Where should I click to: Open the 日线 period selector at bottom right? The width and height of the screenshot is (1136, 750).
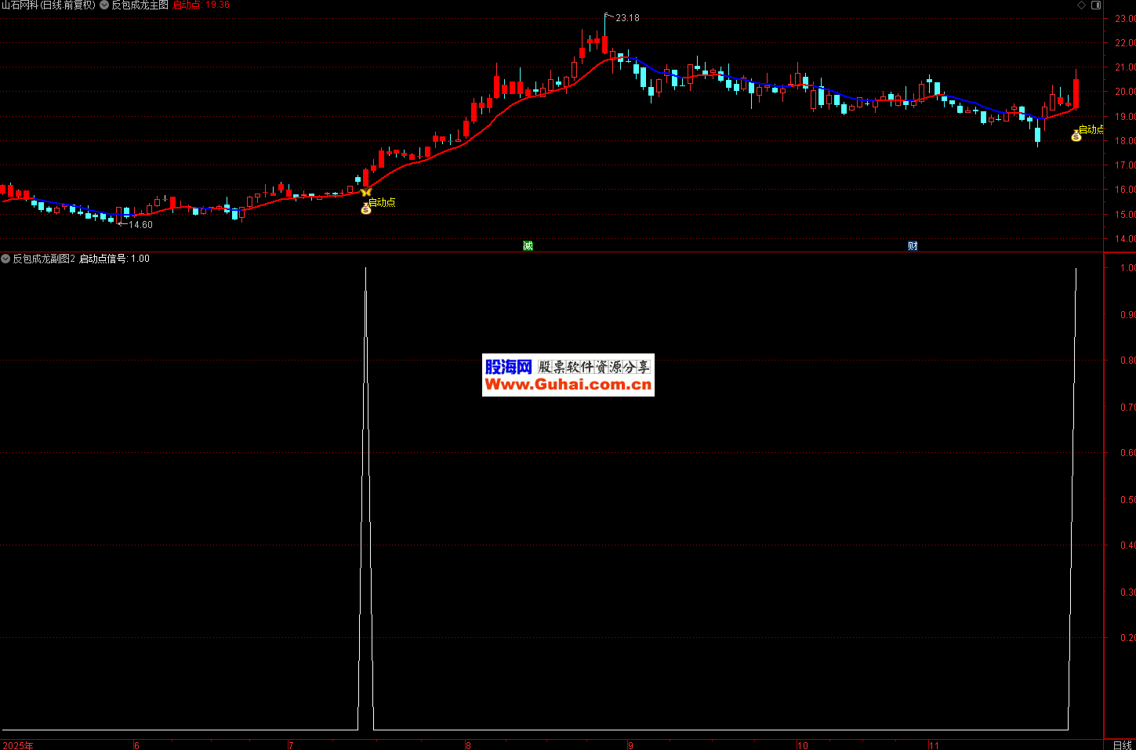coord(1122,745)
